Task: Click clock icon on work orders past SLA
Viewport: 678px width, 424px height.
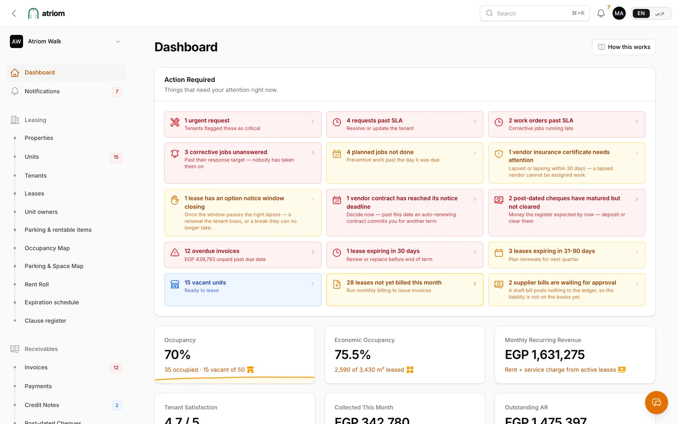Action: pos(499,122)
